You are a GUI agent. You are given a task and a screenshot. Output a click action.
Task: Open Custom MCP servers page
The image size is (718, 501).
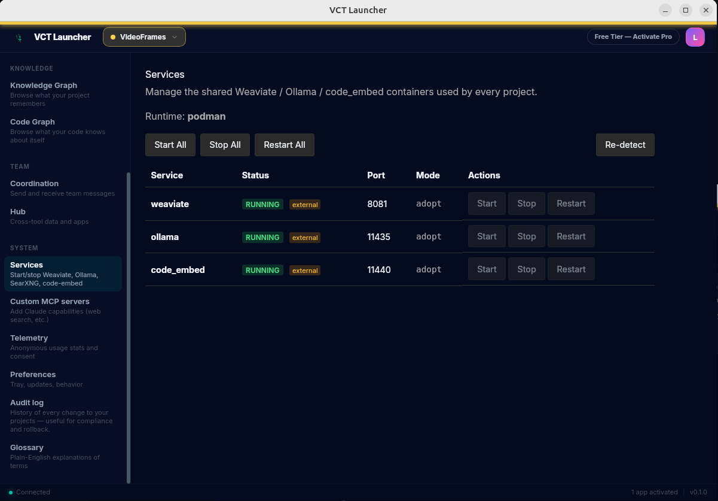click(x=63, y=310)
